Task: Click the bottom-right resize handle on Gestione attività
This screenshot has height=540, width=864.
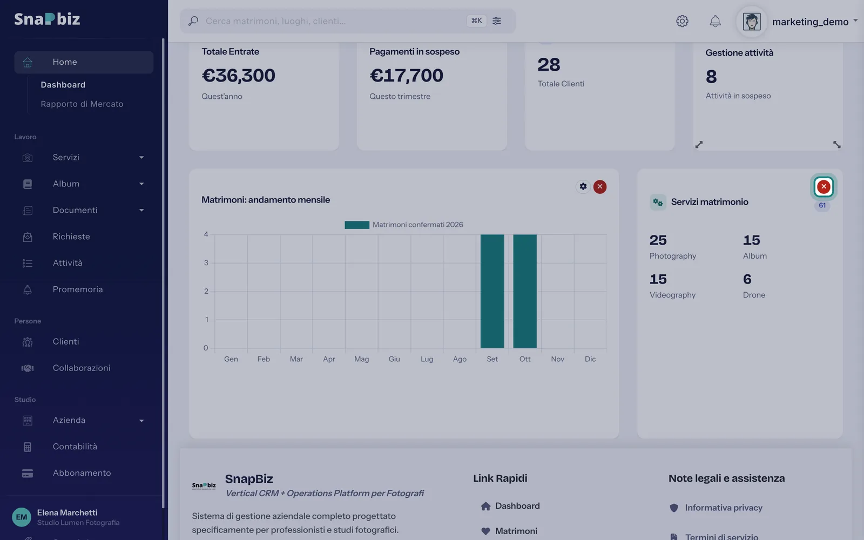Action: pyautogui.click(x=836, y=144)
